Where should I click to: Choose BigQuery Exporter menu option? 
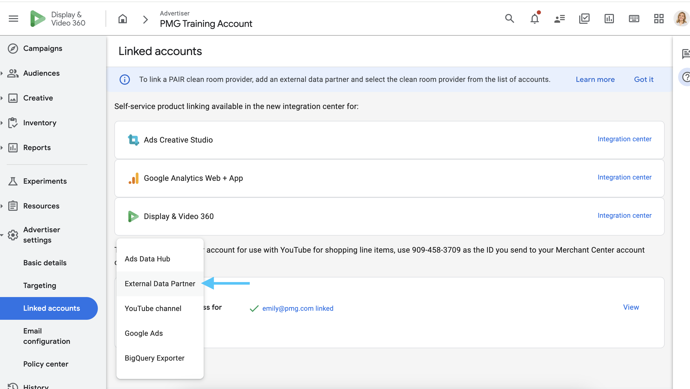click(155, 358)
